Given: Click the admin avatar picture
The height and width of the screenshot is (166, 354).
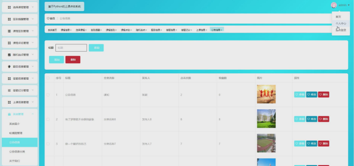Looking at the screenshot, I should 334,5.
